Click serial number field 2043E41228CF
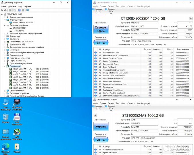This screenshot has height=155, width=194. coord(145,26)
